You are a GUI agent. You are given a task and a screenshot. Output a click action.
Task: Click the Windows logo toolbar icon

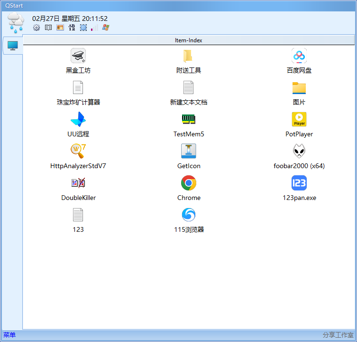pyautogui.click(x=106, y=28)
